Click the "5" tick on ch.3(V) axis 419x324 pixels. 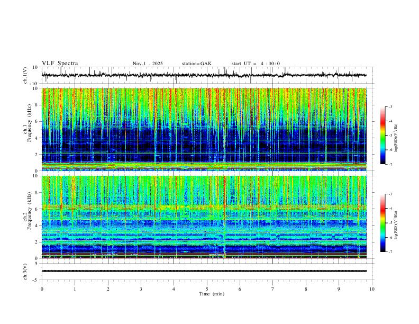pos(37,263)
